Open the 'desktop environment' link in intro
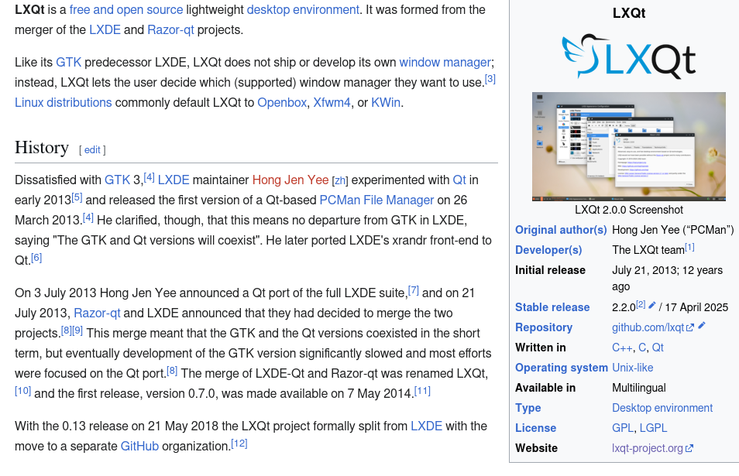739x476 pixels. [303, 10]
